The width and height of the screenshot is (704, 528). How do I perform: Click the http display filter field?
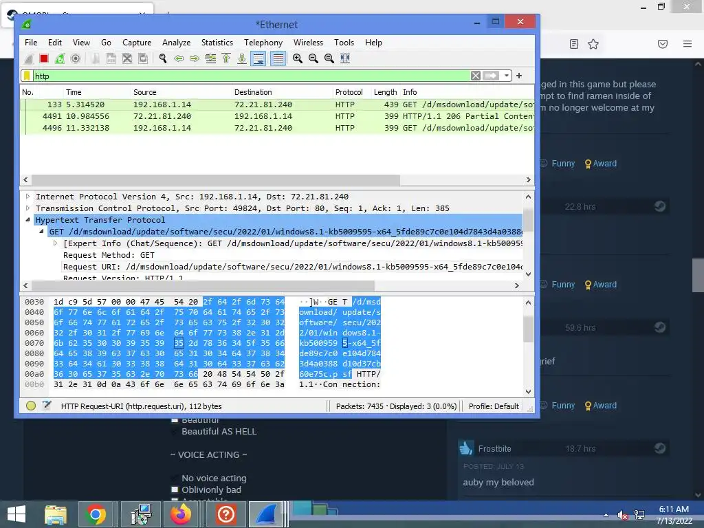(x=252, y=76)
